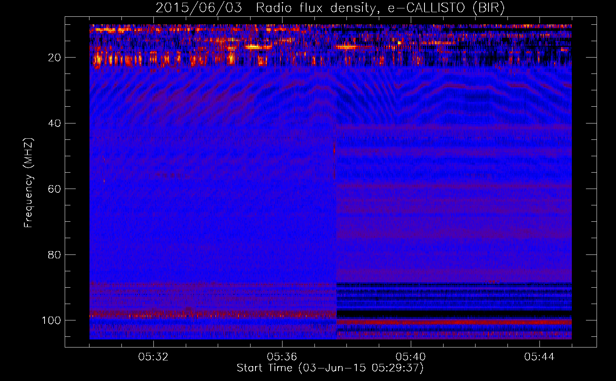Click the 'Start Time (03-Jun-15 05:29:37)' label

click(x=330, y=368)
